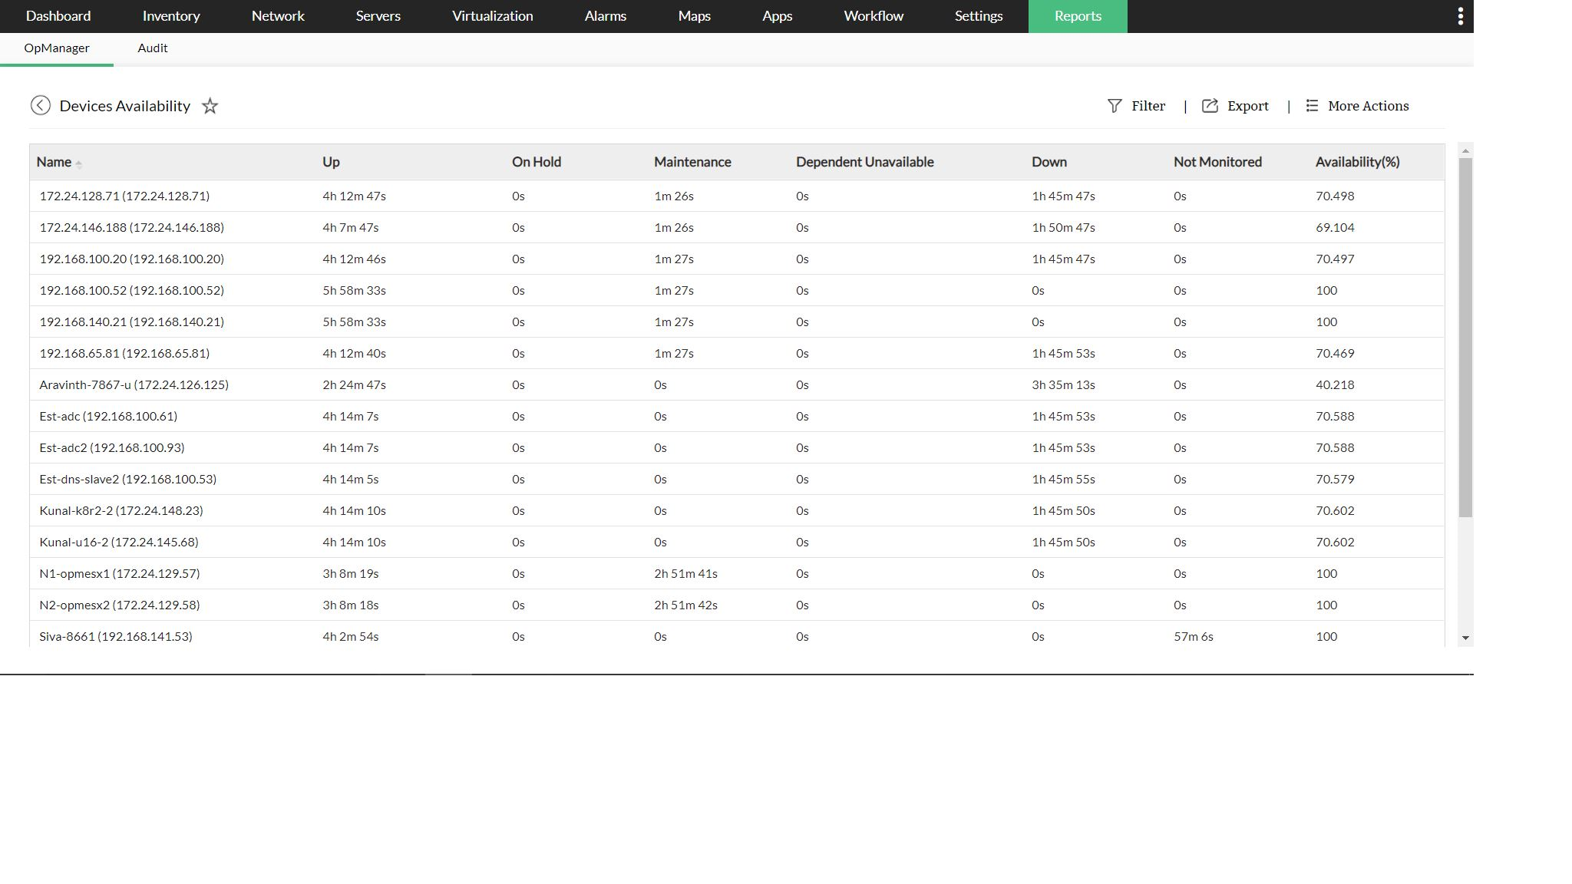
Task: Click the scrollbar down arrow
Action: point(1465,638)
